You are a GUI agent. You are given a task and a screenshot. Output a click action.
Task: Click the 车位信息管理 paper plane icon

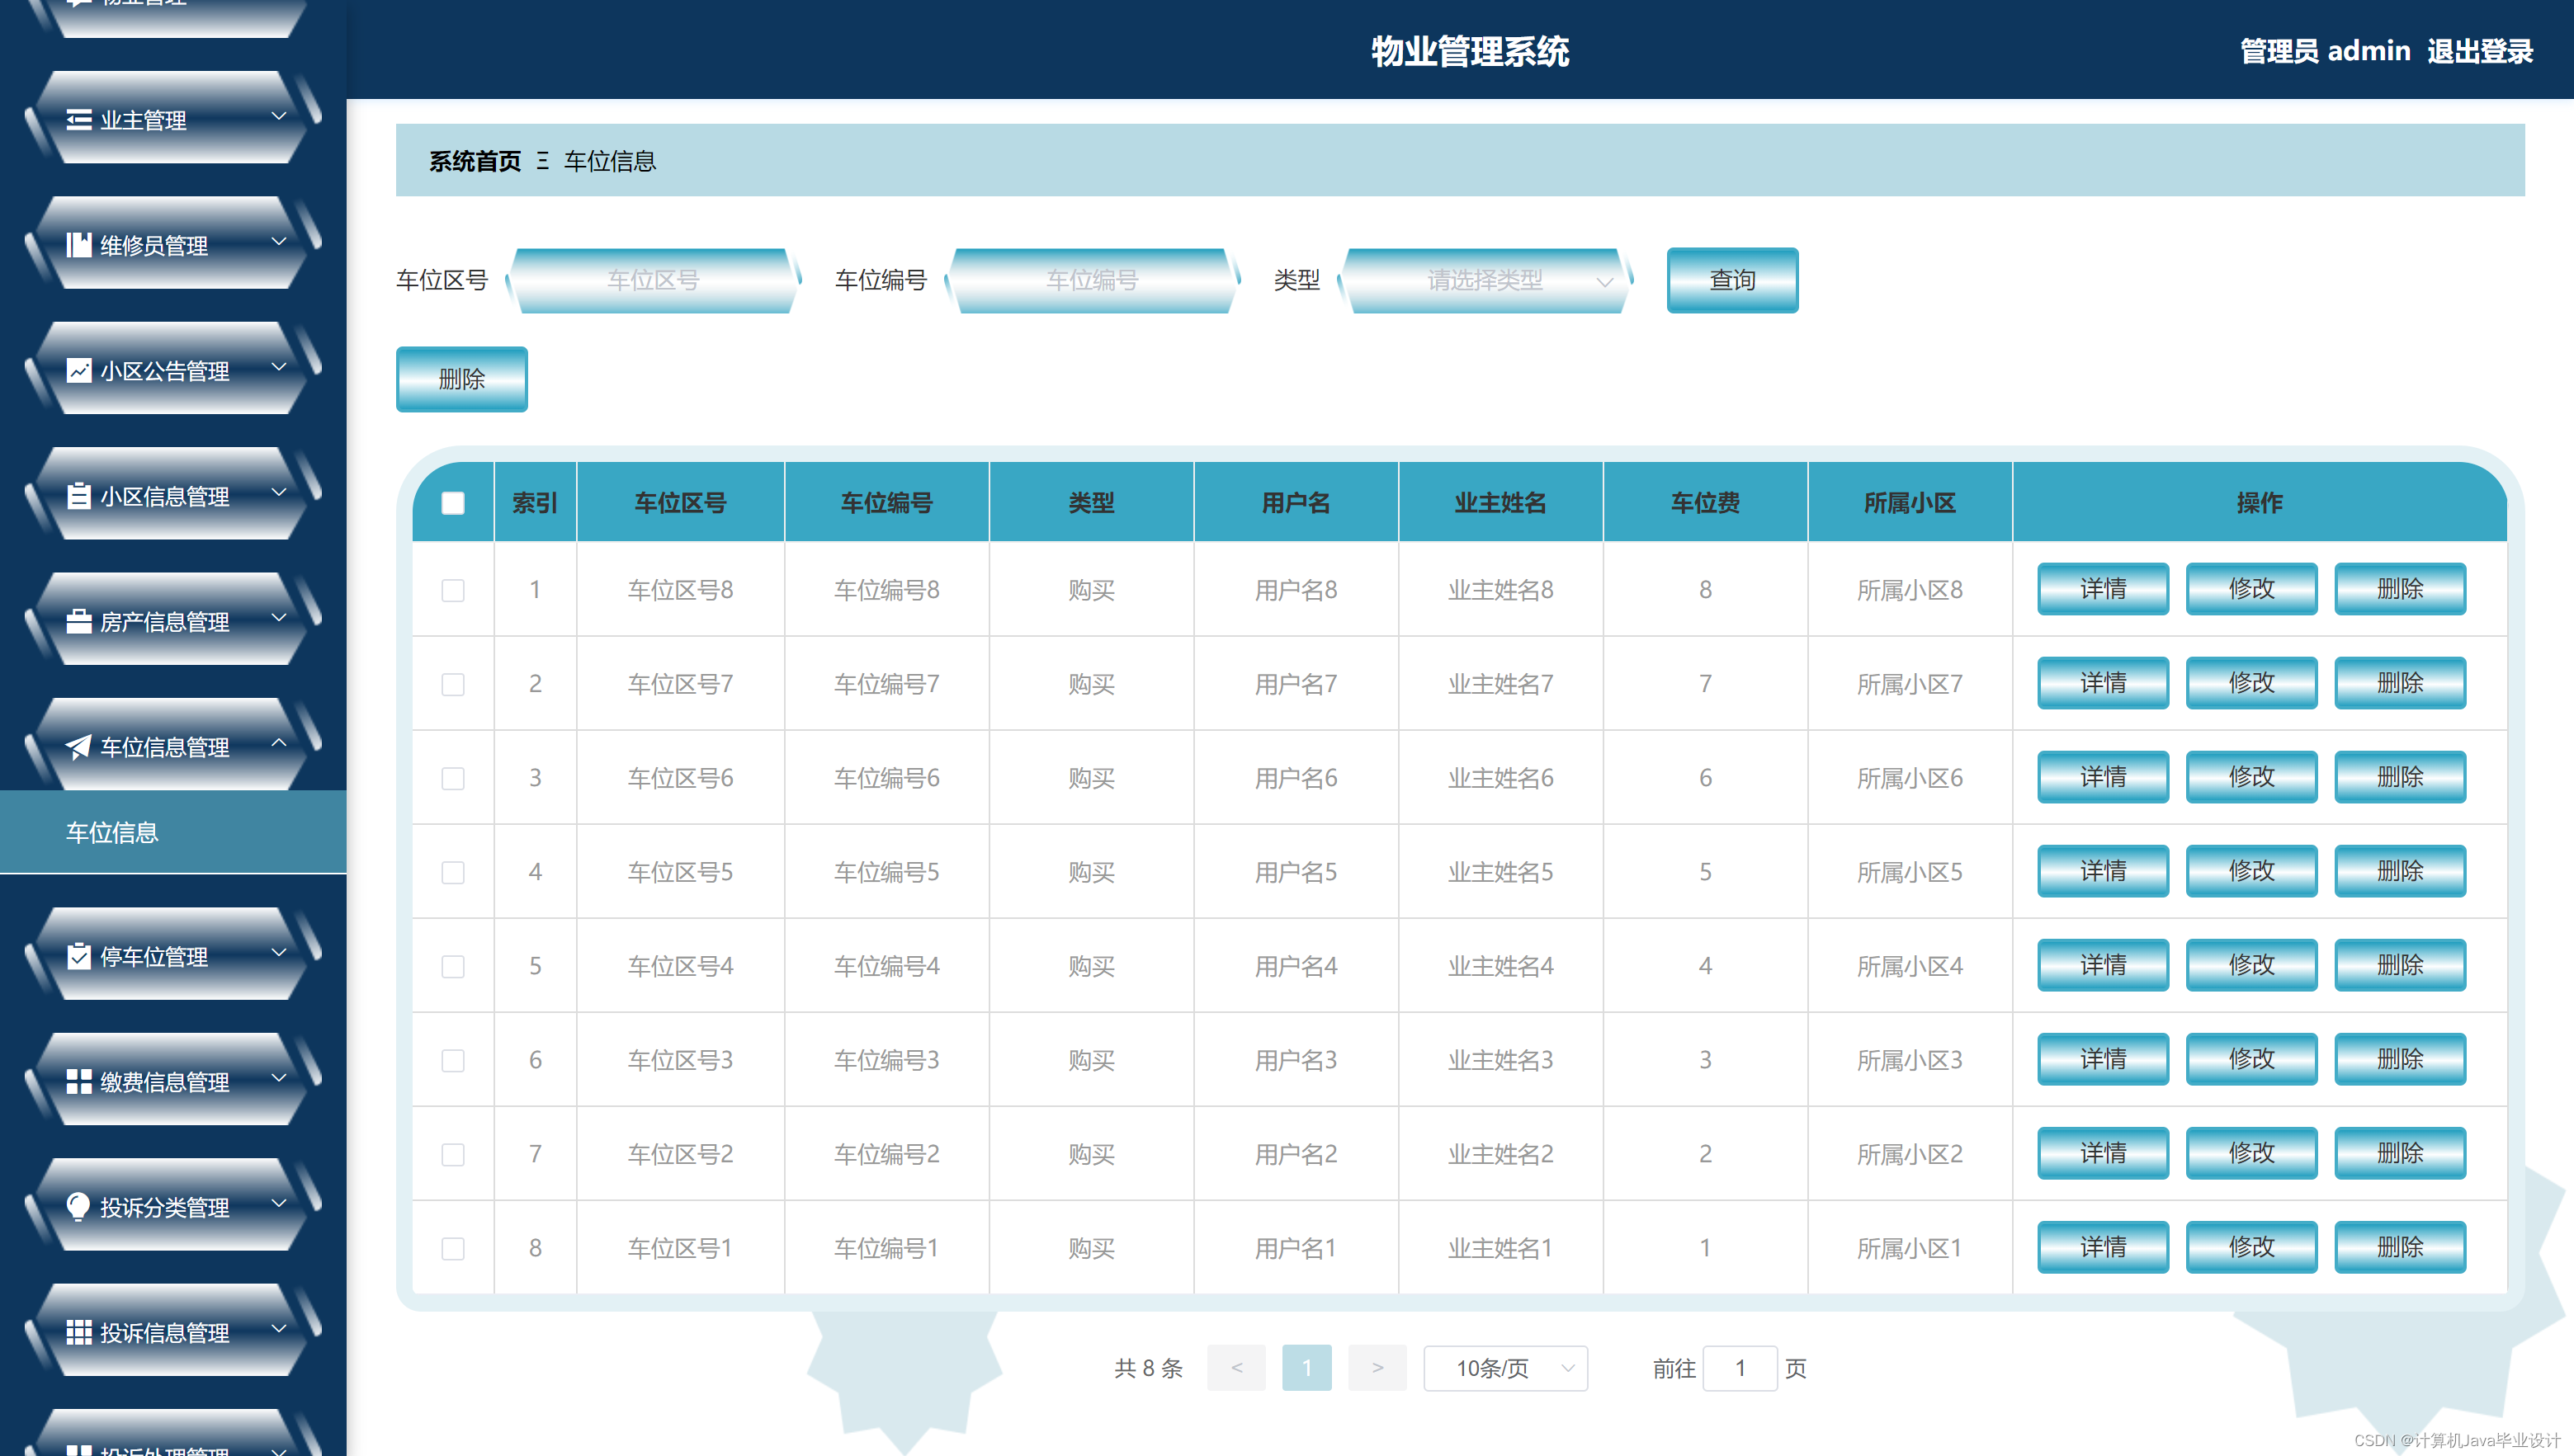(78, 747)
